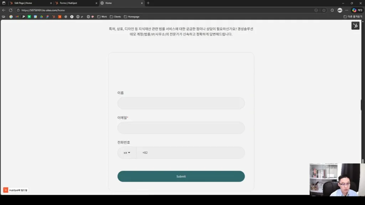Focus the 전화번호 phone number field
365x205 pixels.
pos(190,153)
